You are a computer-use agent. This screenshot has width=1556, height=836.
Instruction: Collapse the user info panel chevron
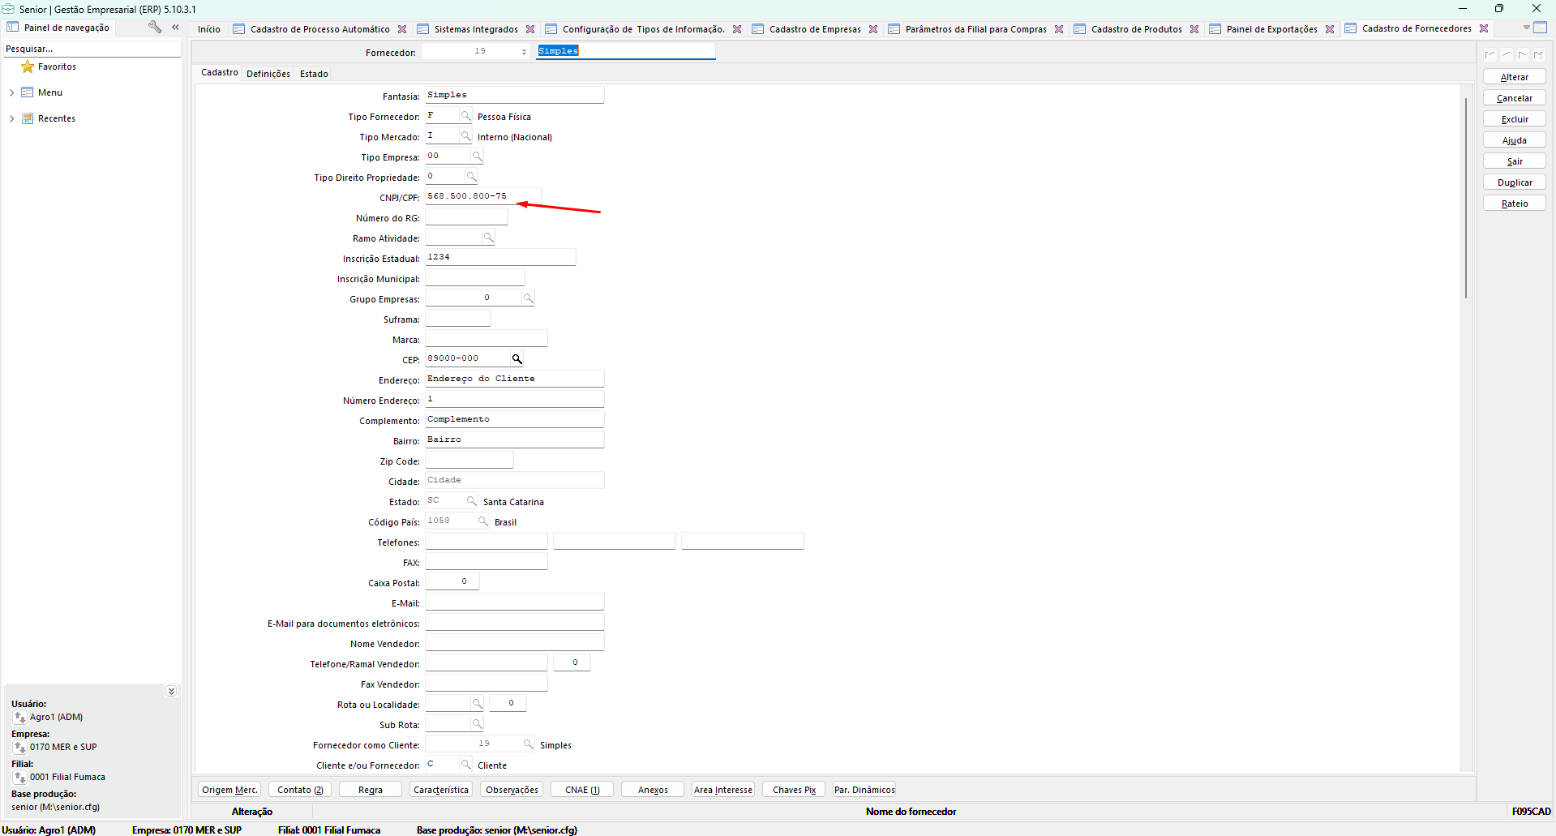pos(171,692)
